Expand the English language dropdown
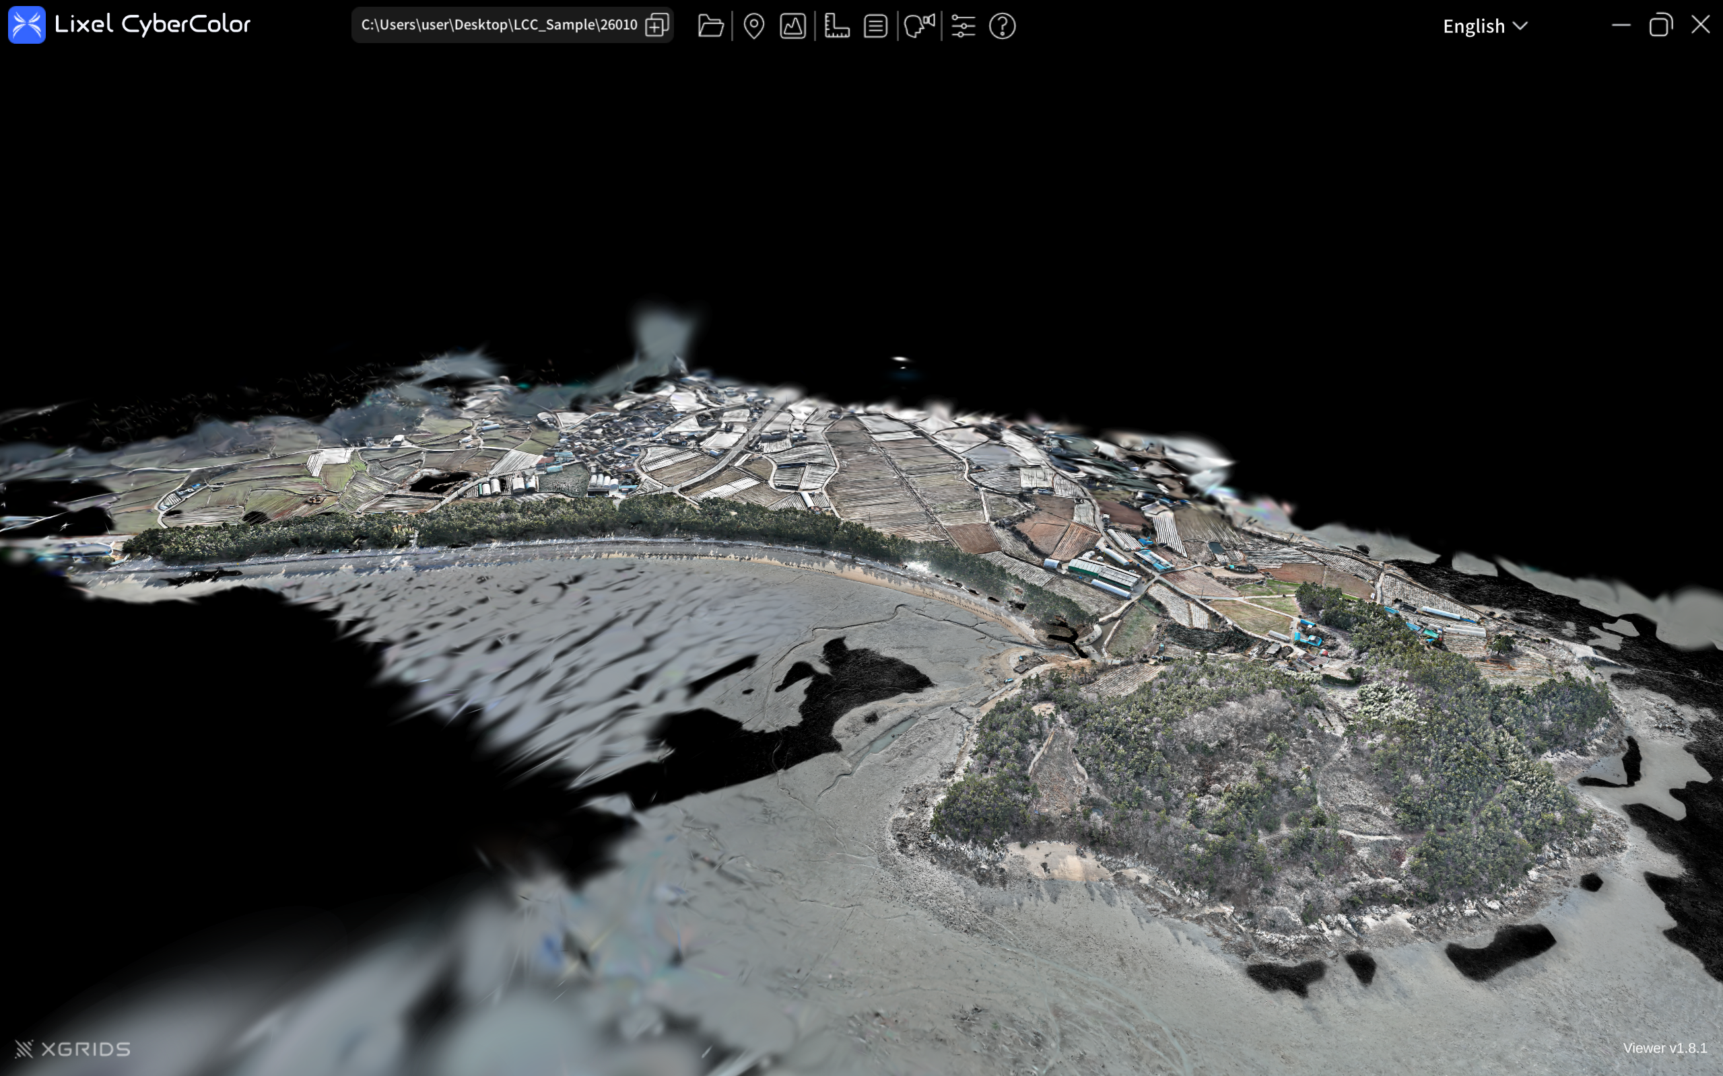Viewport: 1723px width, 1076px height. [x=1485, y=26]
